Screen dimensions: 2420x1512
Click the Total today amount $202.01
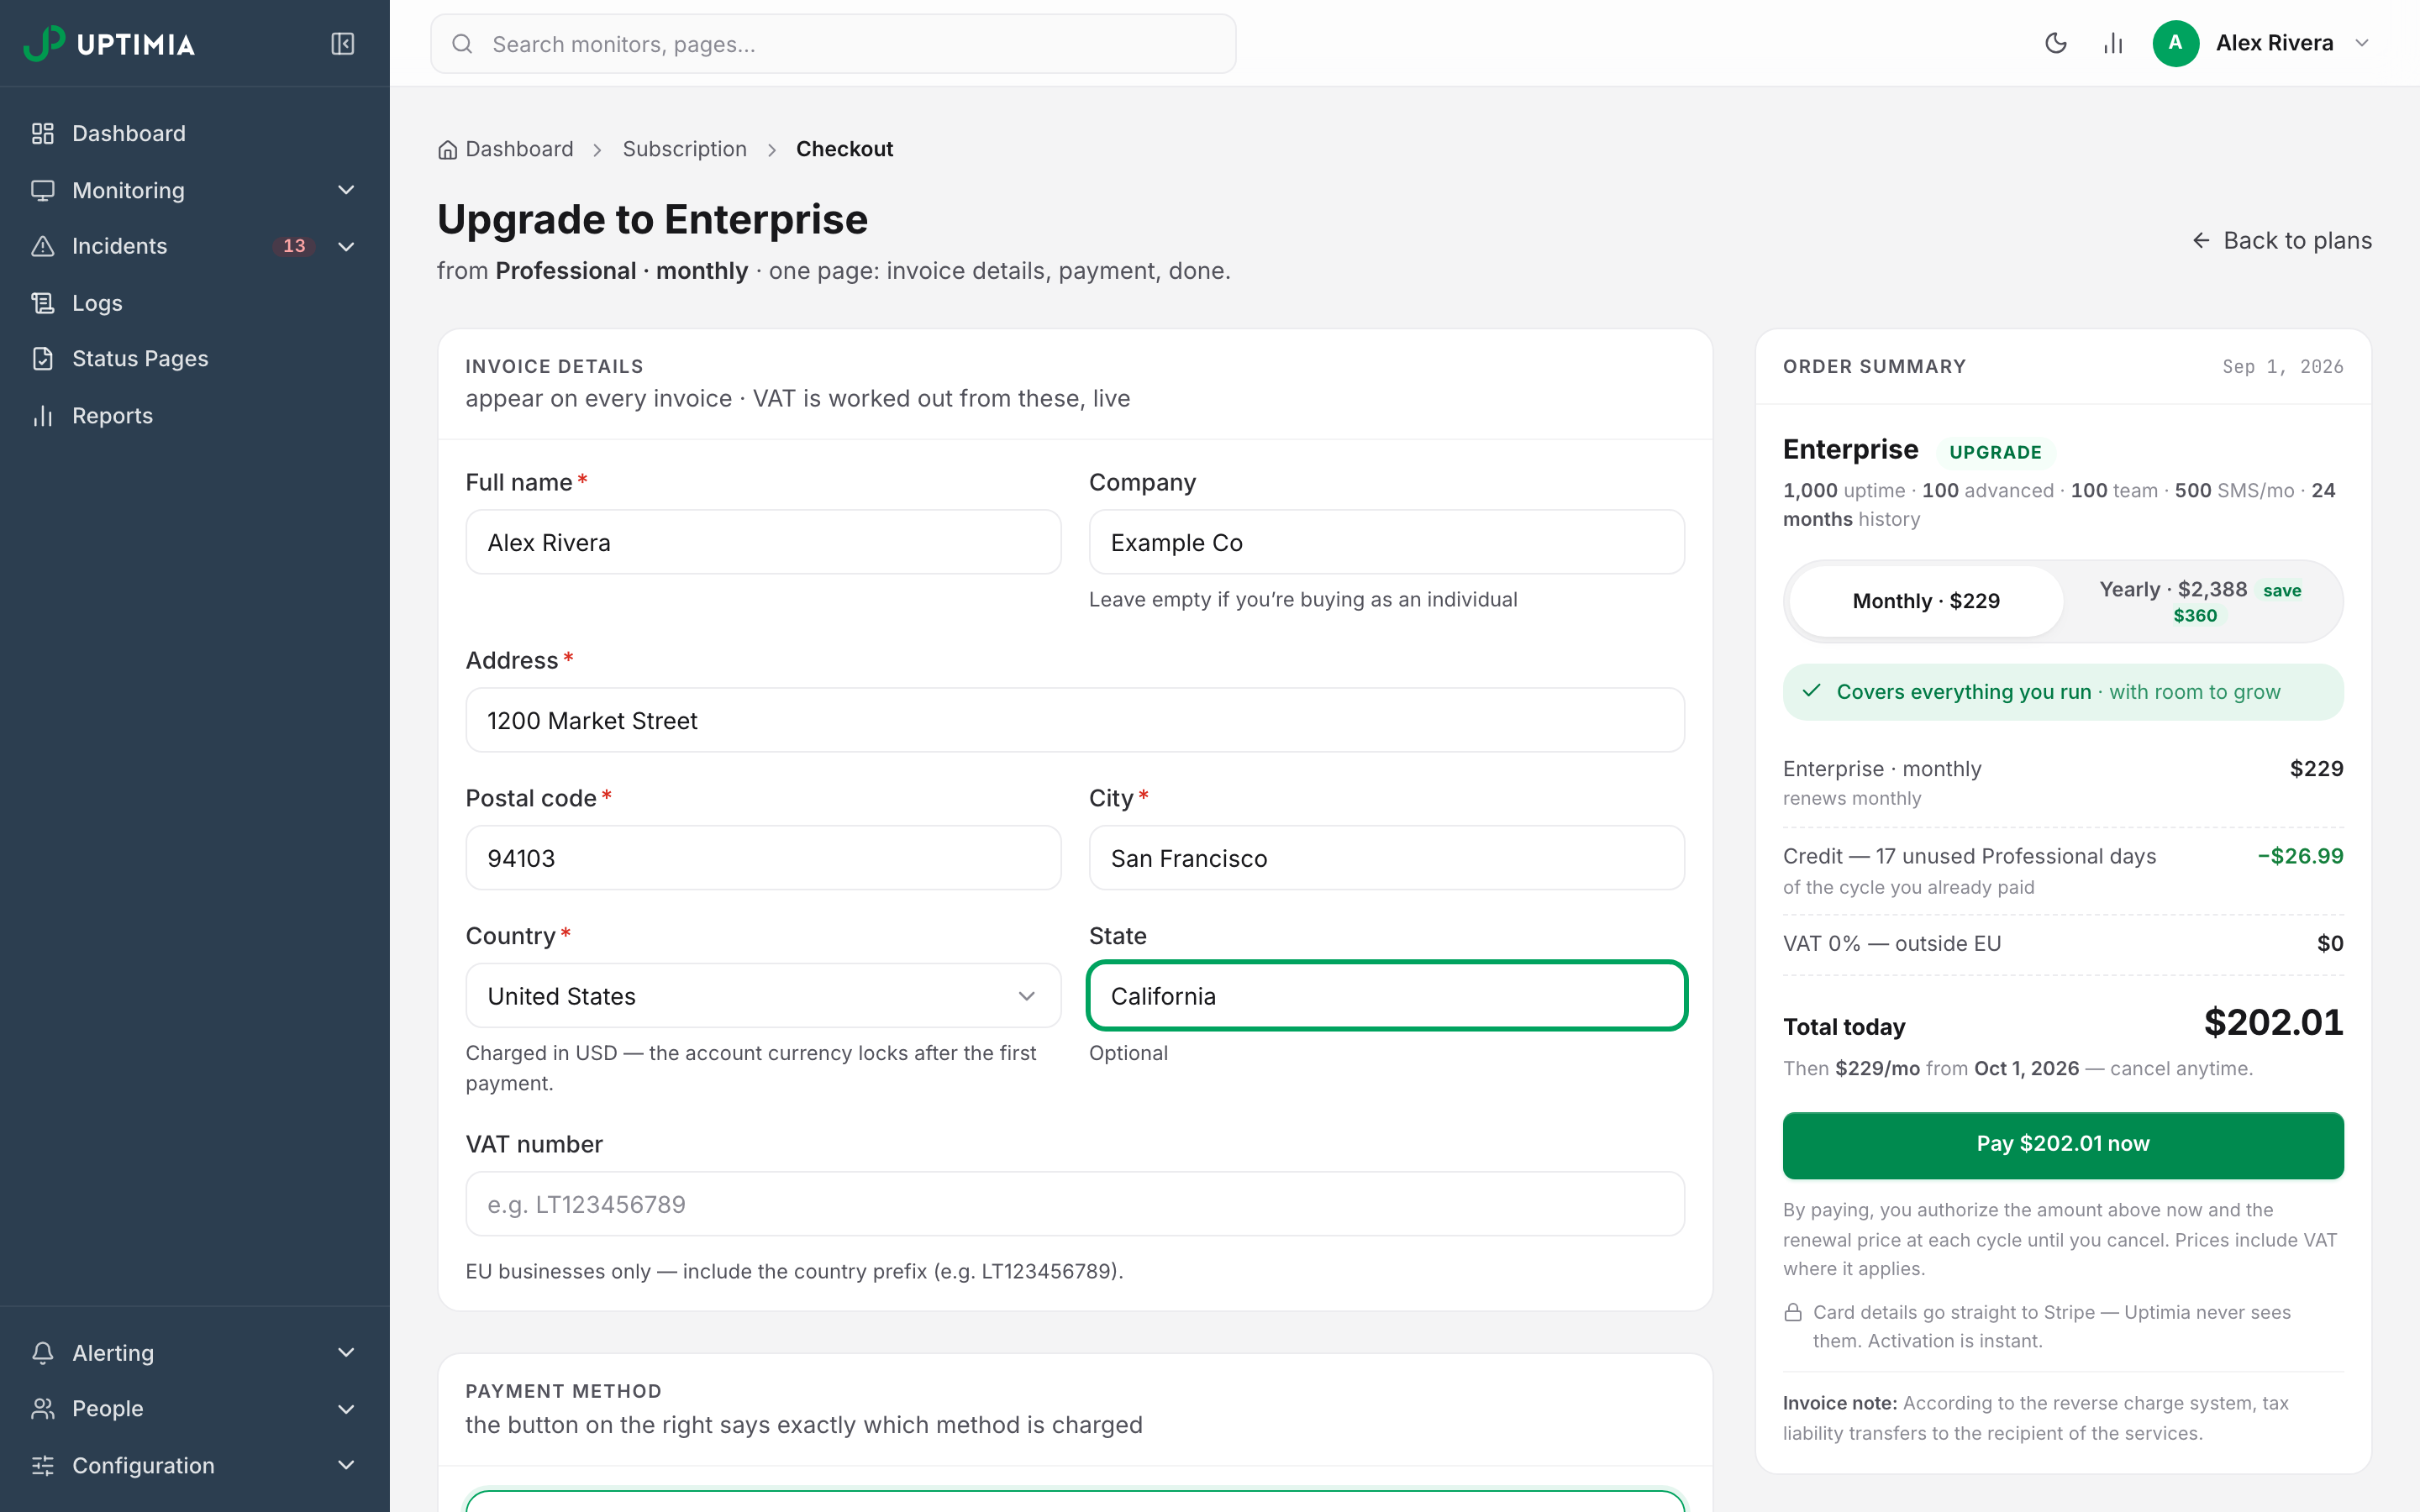[2273, 1023]
